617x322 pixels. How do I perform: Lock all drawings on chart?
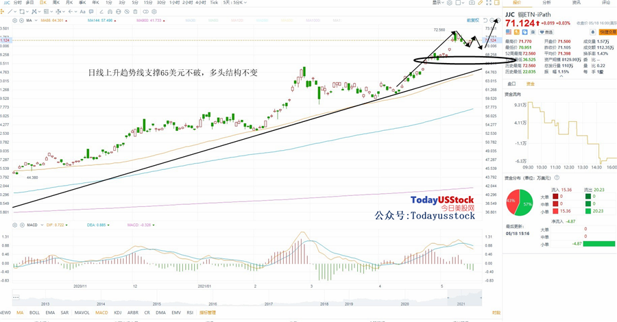tap(118, 12)
